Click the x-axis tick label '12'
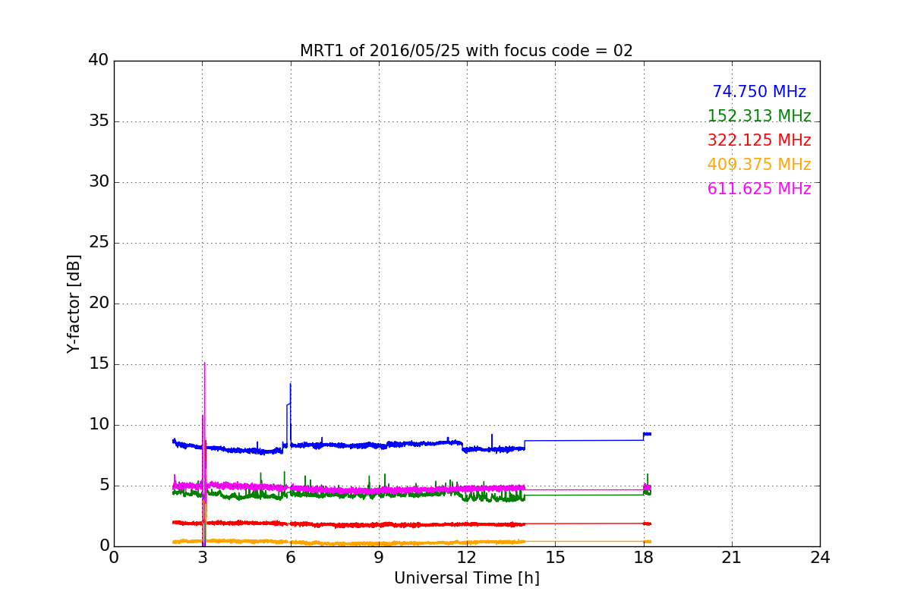 [x=467, y=558]
